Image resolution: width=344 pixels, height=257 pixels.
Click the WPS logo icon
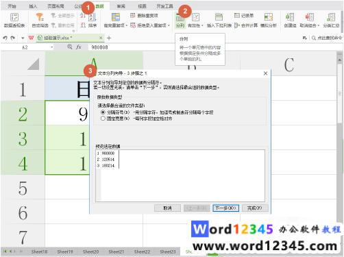pos(31,38)
